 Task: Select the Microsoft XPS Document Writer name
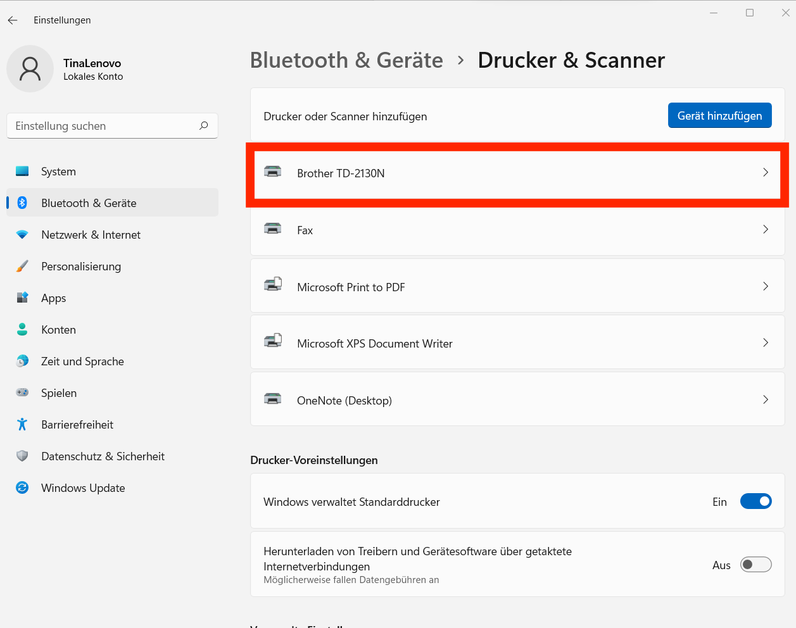375,344
